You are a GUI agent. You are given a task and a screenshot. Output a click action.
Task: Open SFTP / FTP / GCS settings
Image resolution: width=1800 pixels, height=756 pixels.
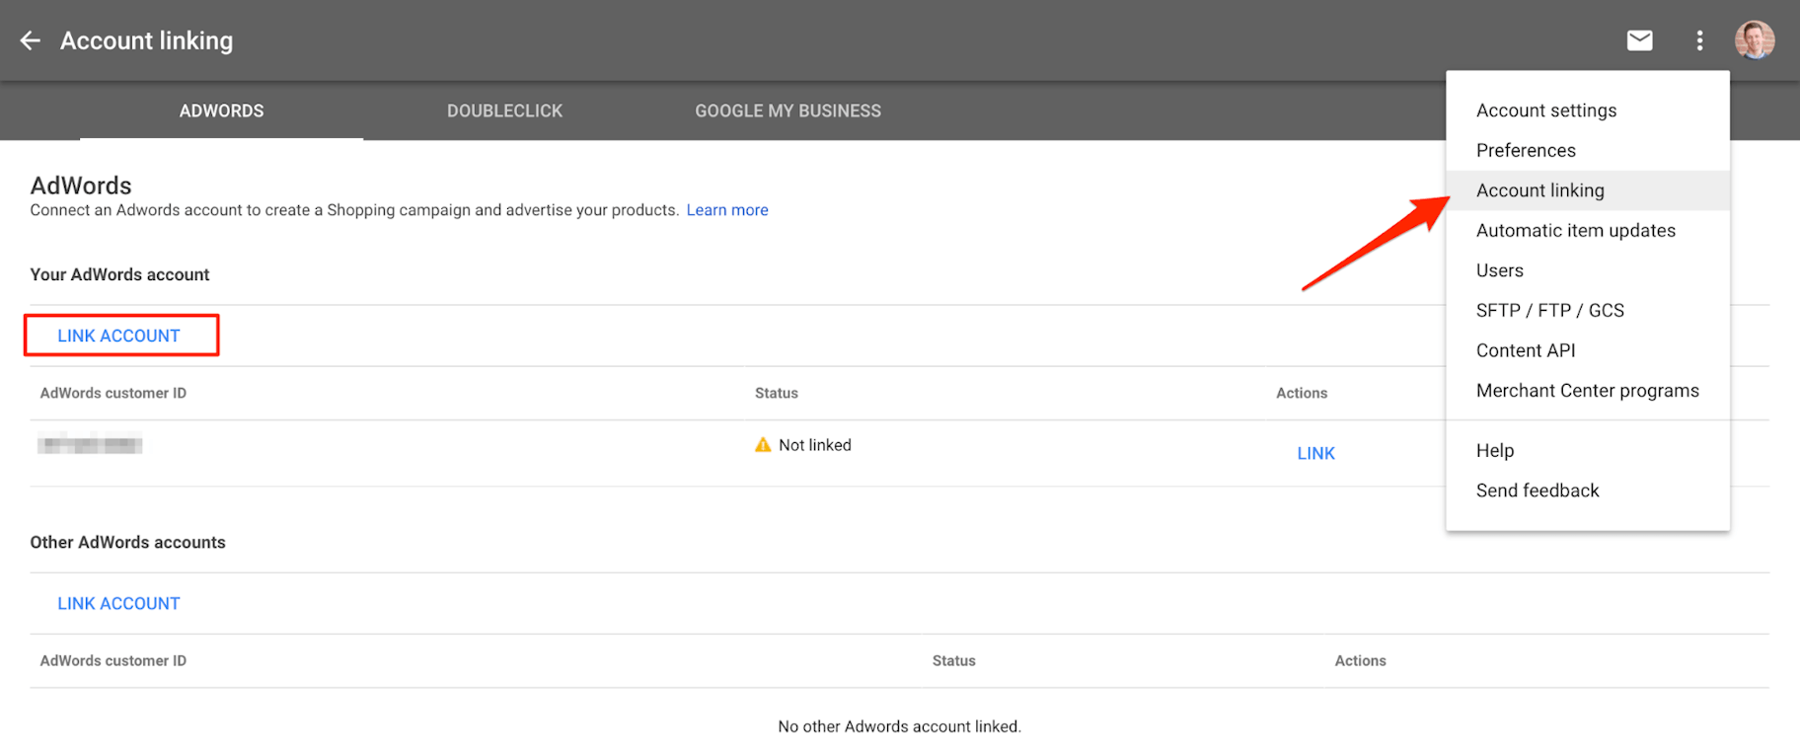pos(1549,311)
